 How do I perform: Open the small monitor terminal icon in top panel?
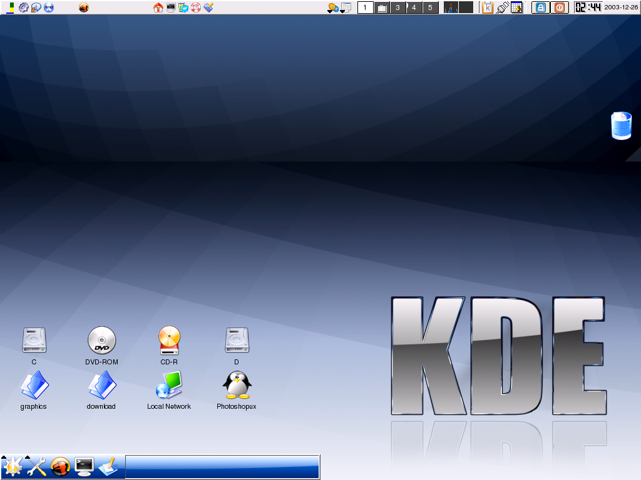click(x=171, y=7)
